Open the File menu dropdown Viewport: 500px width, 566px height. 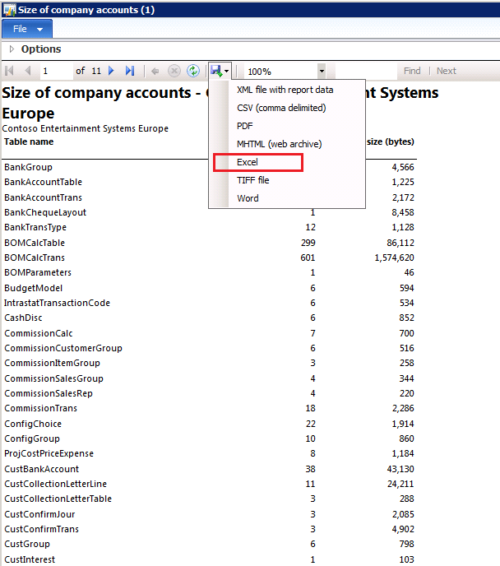coord(27,29)
